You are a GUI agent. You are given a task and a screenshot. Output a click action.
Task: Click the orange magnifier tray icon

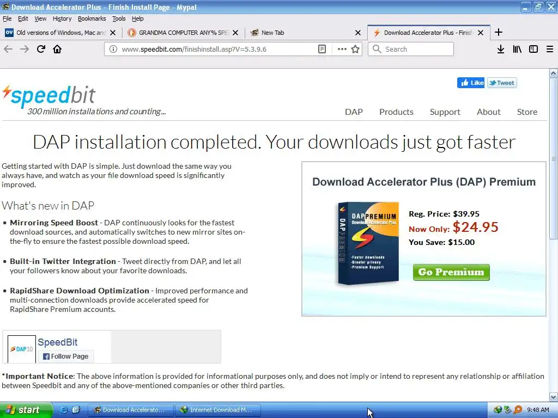pyautogui.click(x=518, y=410)
